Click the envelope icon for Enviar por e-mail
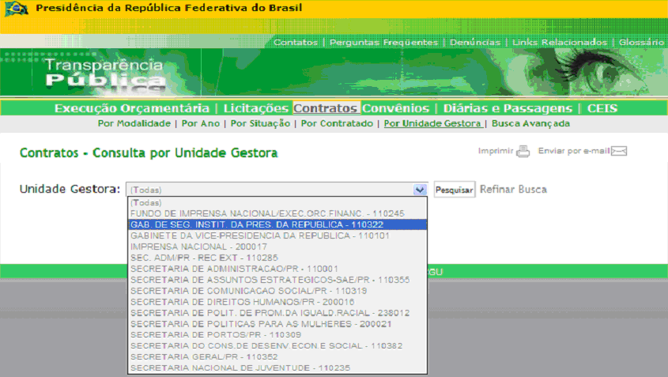Viewport: 668px width, 377px height. tap(619, 152)
